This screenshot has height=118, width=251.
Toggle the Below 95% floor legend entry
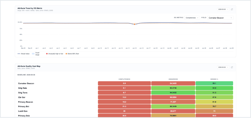point(72,54)
